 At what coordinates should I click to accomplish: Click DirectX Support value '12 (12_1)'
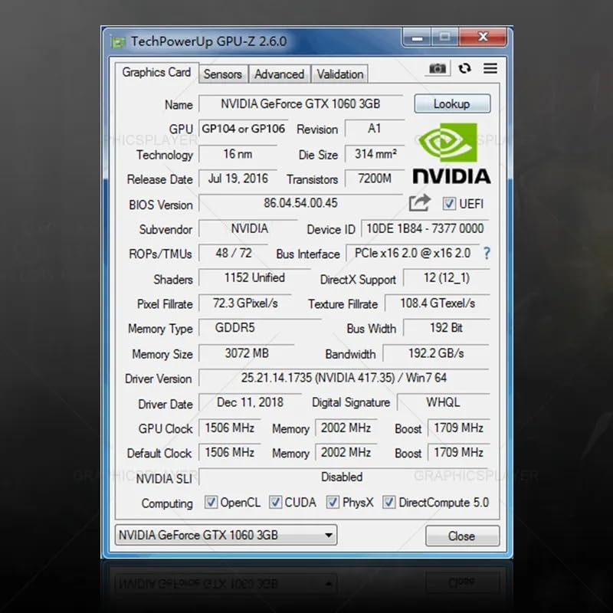(447, 278)
